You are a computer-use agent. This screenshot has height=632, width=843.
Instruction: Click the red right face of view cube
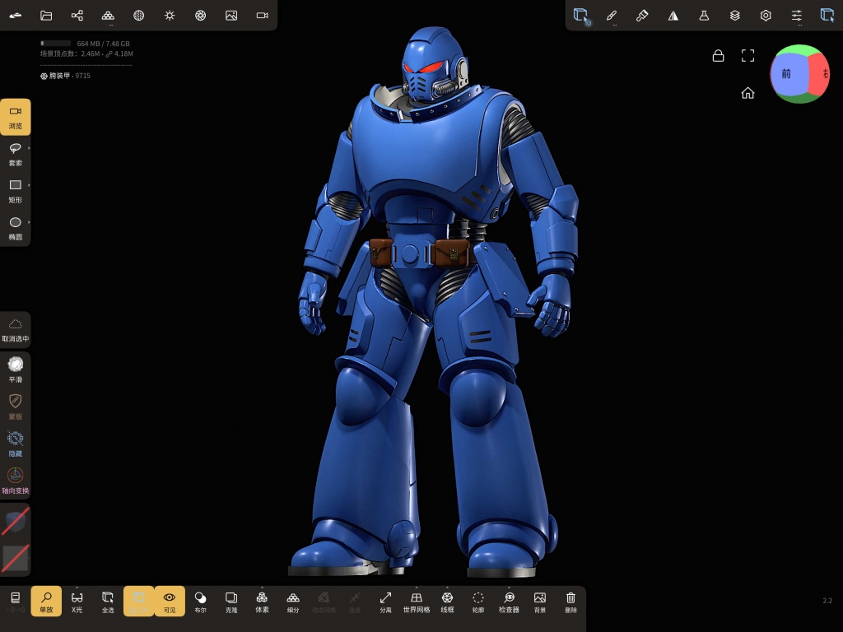tap(821, 73)
